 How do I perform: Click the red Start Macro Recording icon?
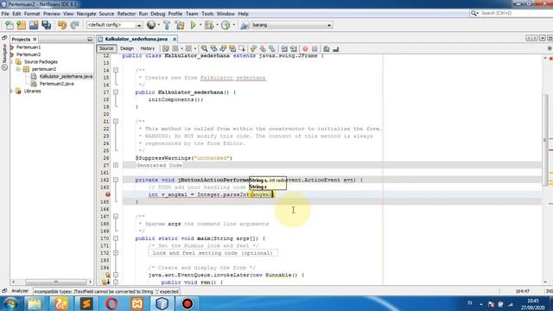click(x=305, y=48)
